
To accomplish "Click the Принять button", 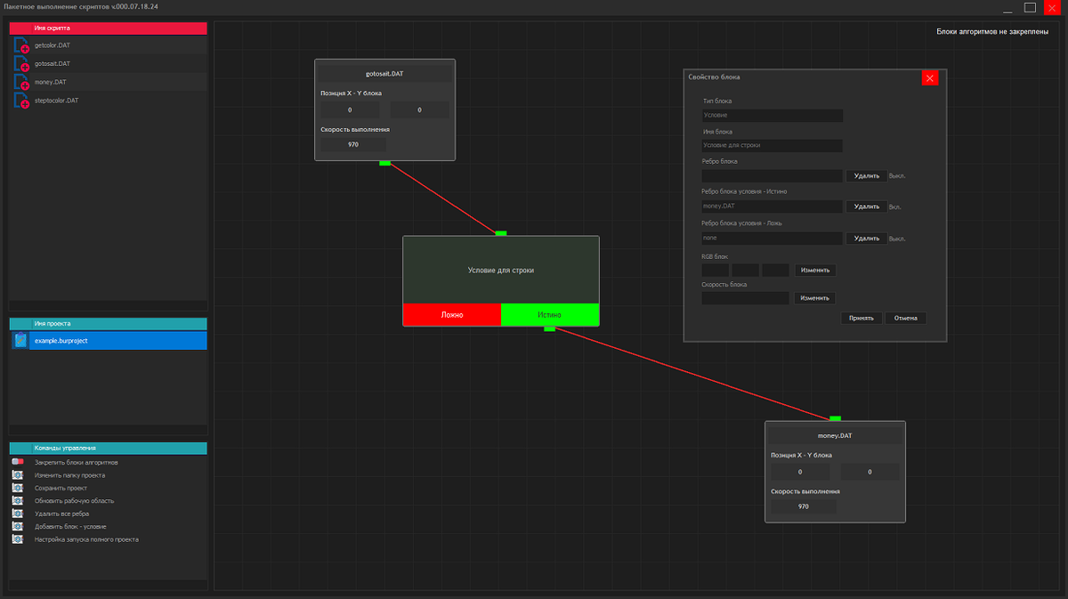I will pyautogui.click(x=862, y=318).
